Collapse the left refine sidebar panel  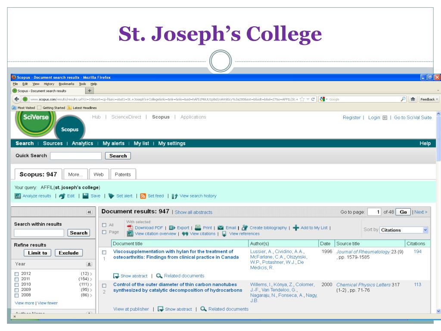[x=89, y=212]
